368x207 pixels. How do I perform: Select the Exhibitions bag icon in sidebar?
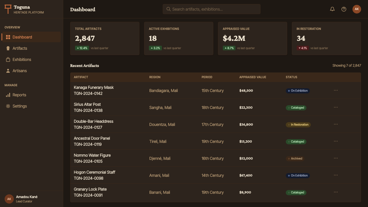tap(8, 60)
